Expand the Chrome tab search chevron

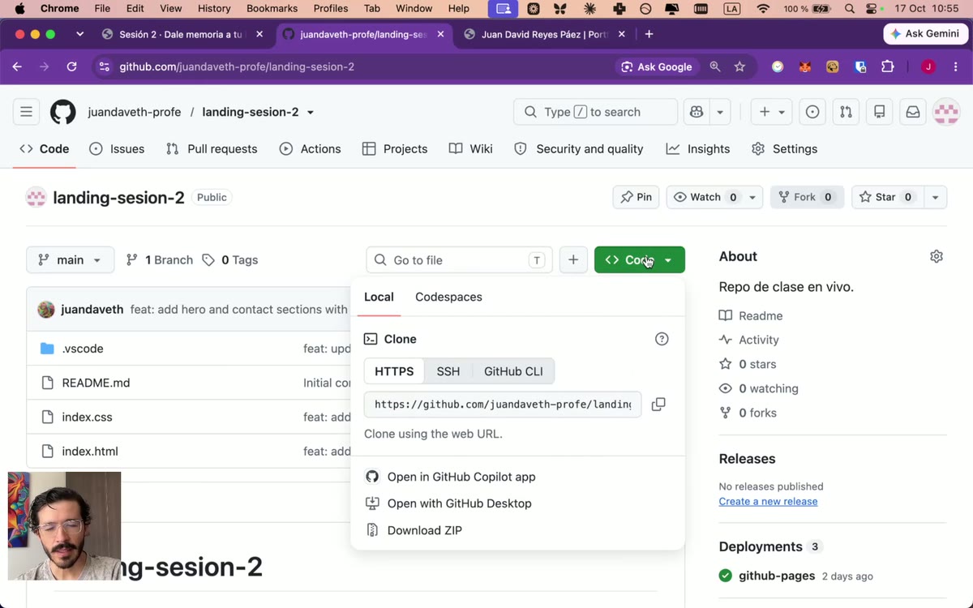79,34
